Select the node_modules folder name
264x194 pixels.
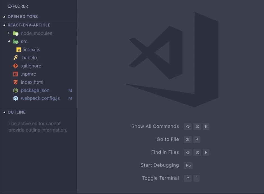pyautogui.click(x=36, y=33)
